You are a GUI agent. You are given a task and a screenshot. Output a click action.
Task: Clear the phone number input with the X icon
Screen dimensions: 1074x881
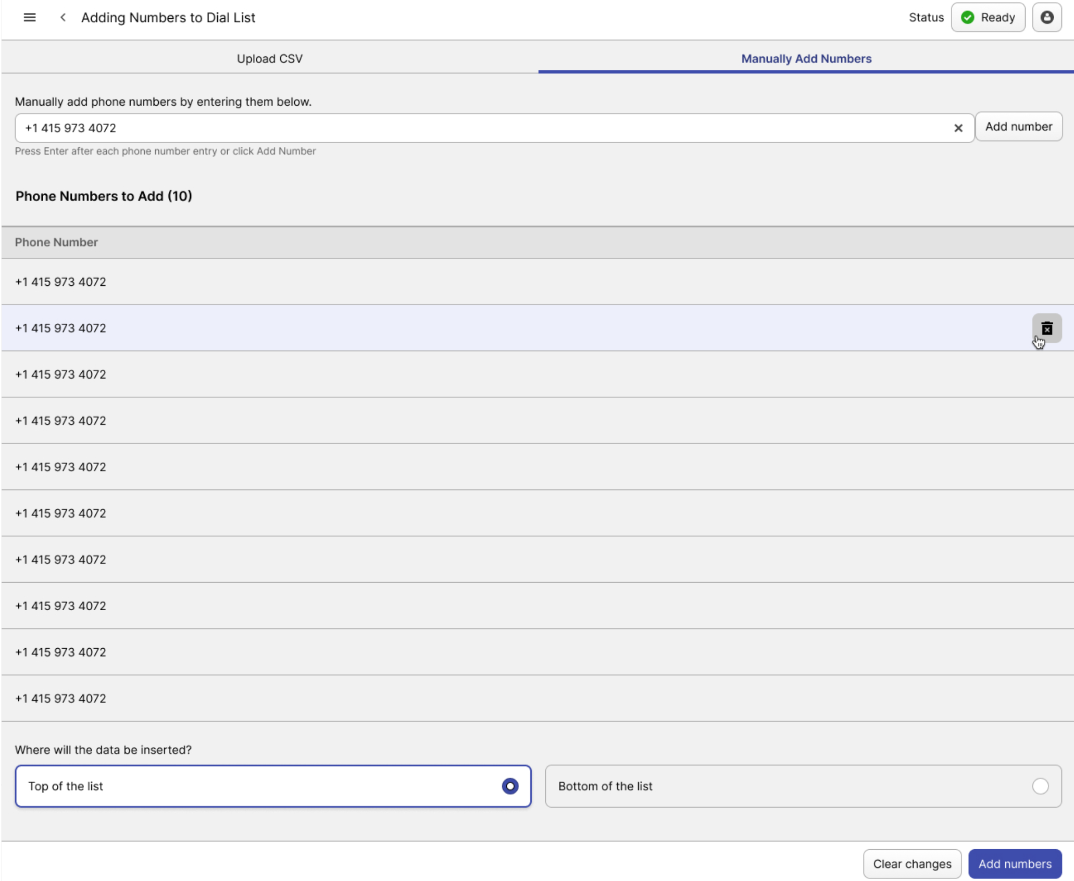point(958,128)
